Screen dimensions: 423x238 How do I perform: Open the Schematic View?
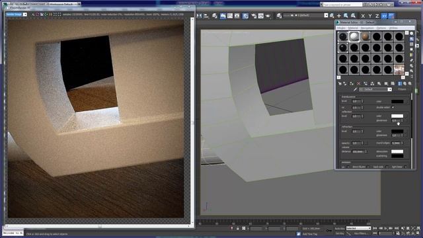coord(237,16)
